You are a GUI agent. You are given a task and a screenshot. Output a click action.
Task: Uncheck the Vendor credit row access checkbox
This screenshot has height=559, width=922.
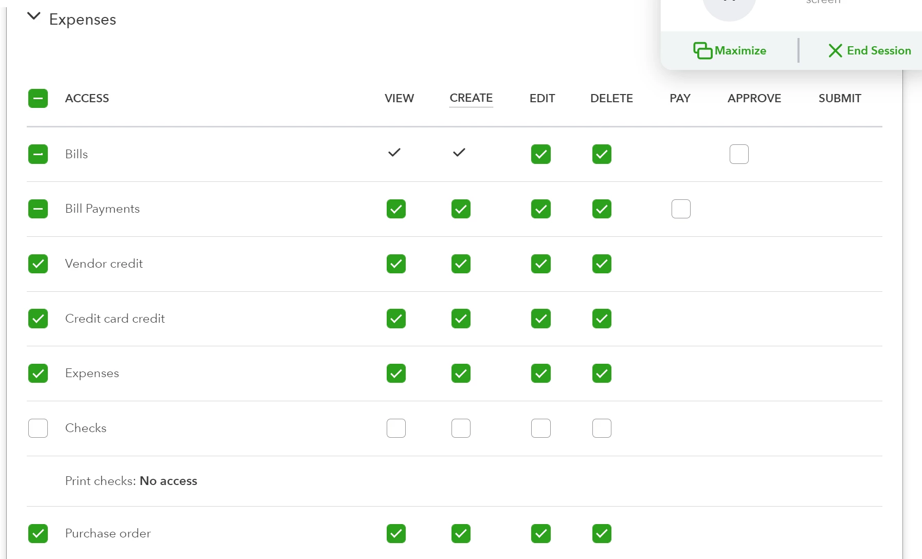pos(38,264)
